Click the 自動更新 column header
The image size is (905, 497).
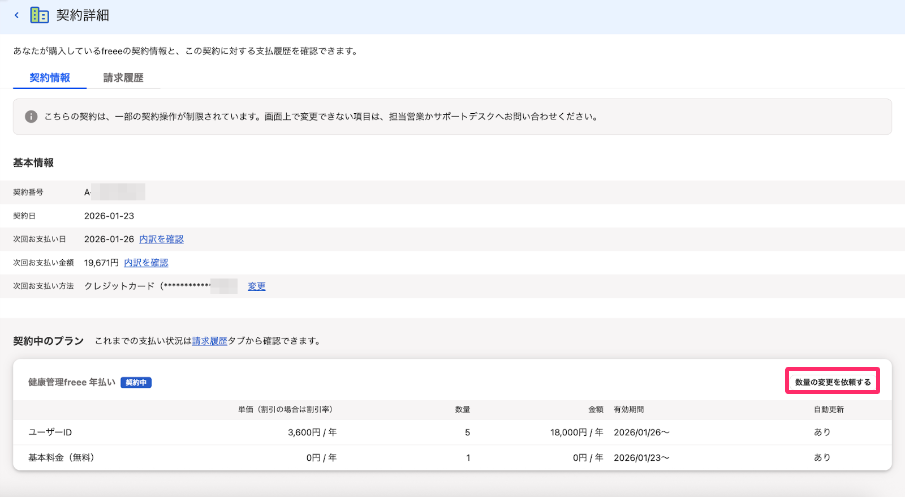(x=829, y=409)
